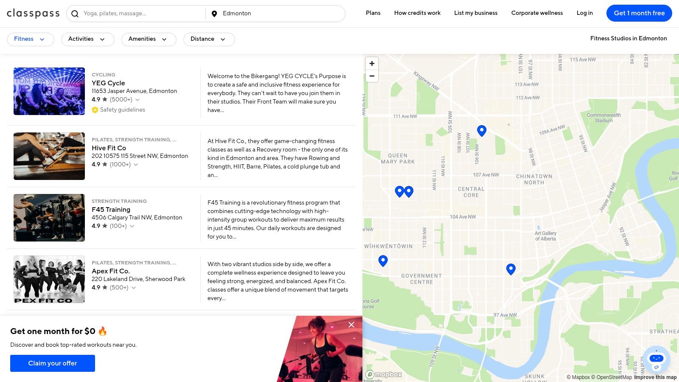Open Corporate wellness page

537,13
